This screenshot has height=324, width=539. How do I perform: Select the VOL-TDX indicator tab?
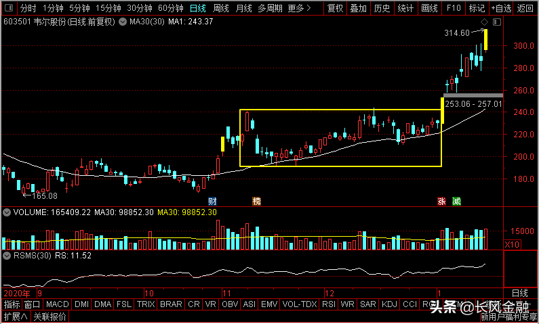300,304
